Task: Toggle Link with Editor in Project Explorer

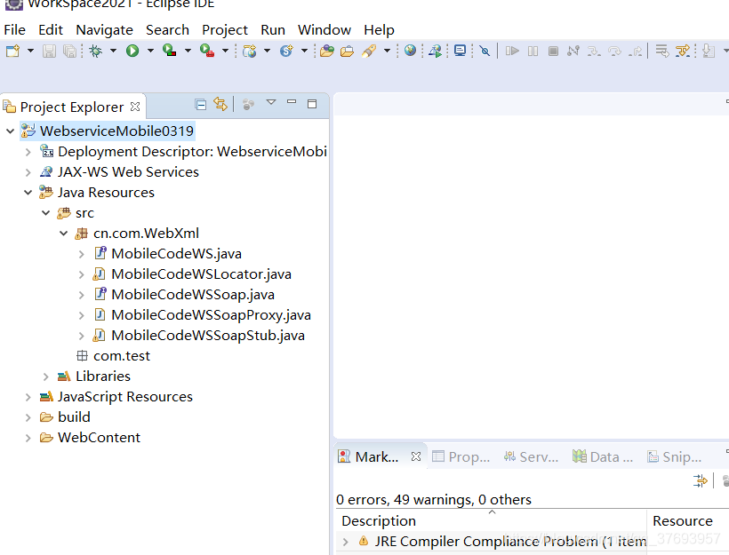Action: [220, 104]
